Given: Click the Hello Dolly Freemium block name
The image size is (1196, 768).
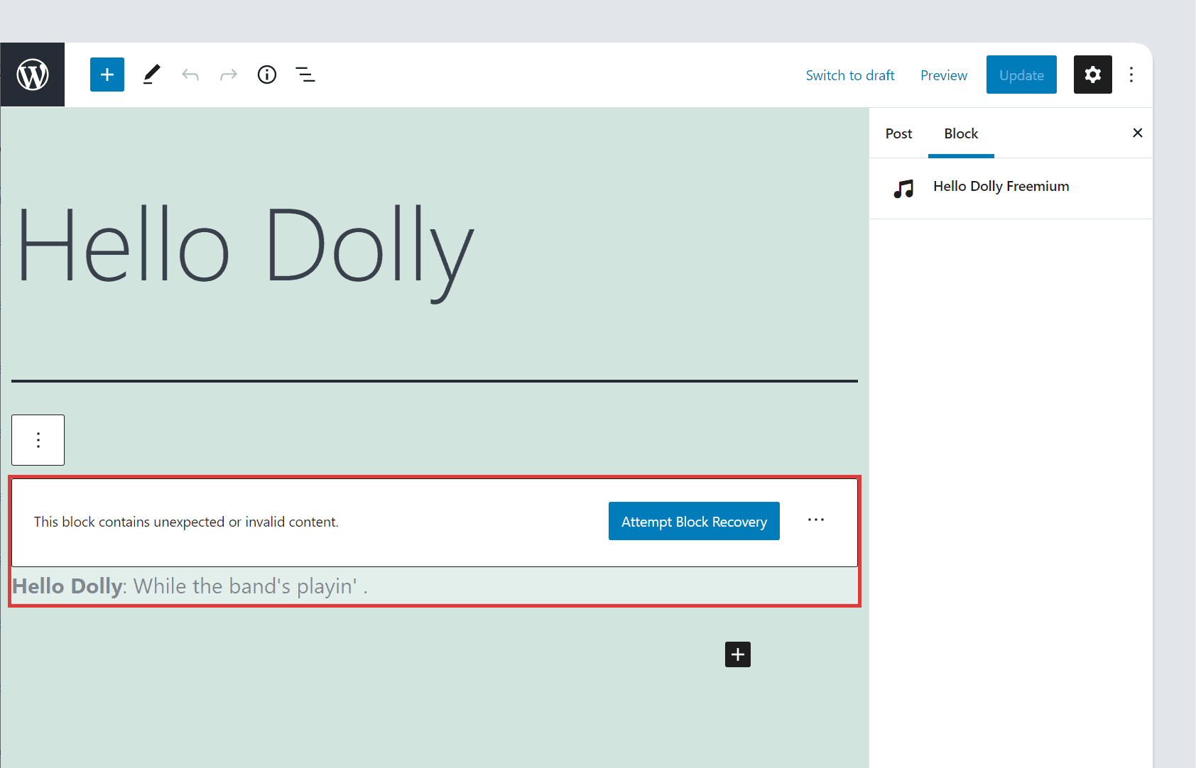Looking at the screenshot, I should (1001, 186).
